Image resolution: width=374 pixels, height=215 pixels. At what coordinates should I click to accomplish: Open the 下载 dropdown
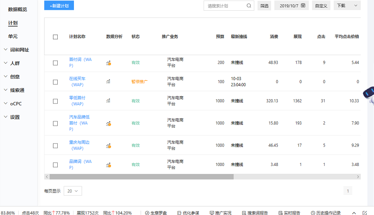pos(347,6)
